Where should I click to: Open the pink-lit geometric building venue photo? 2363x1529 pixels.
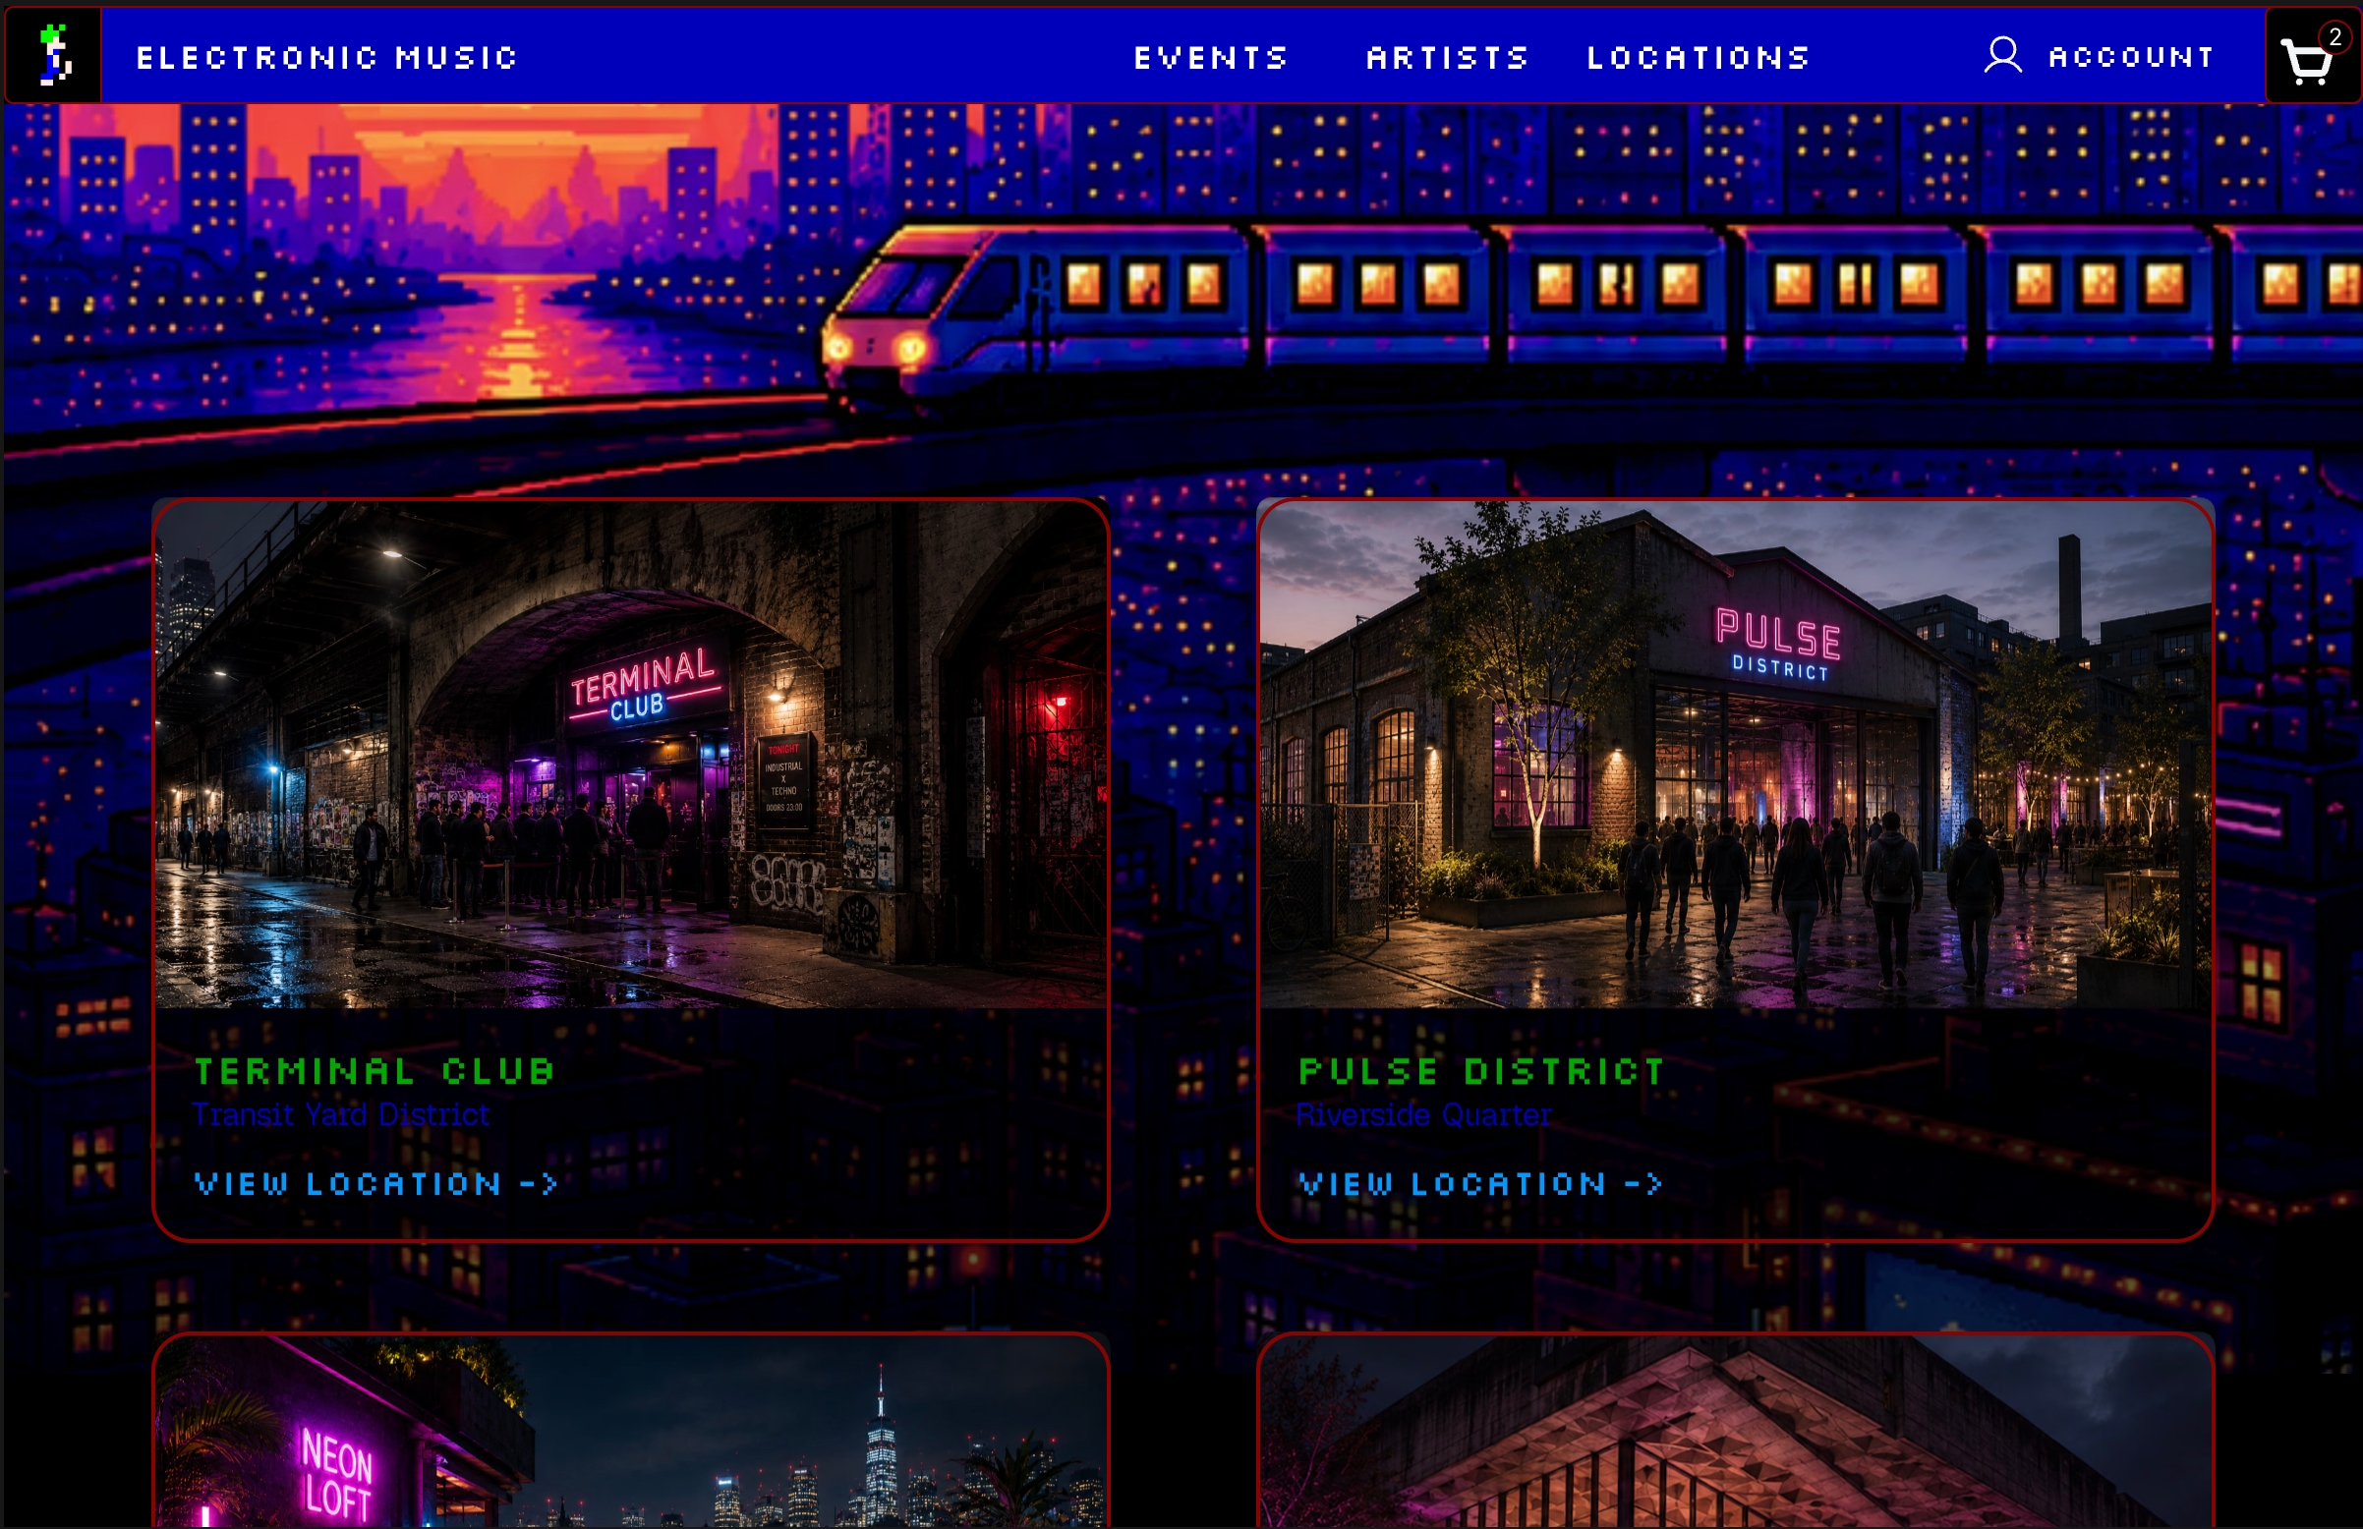click(x=1736, y=1432)
